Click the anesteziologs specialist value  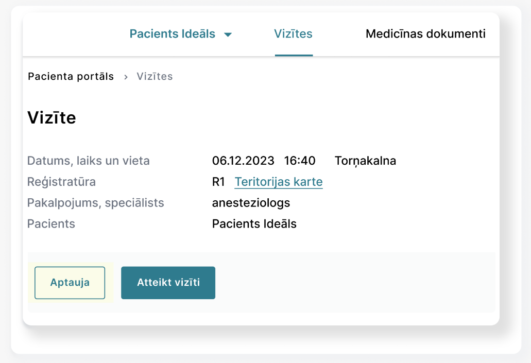(251, 203)
